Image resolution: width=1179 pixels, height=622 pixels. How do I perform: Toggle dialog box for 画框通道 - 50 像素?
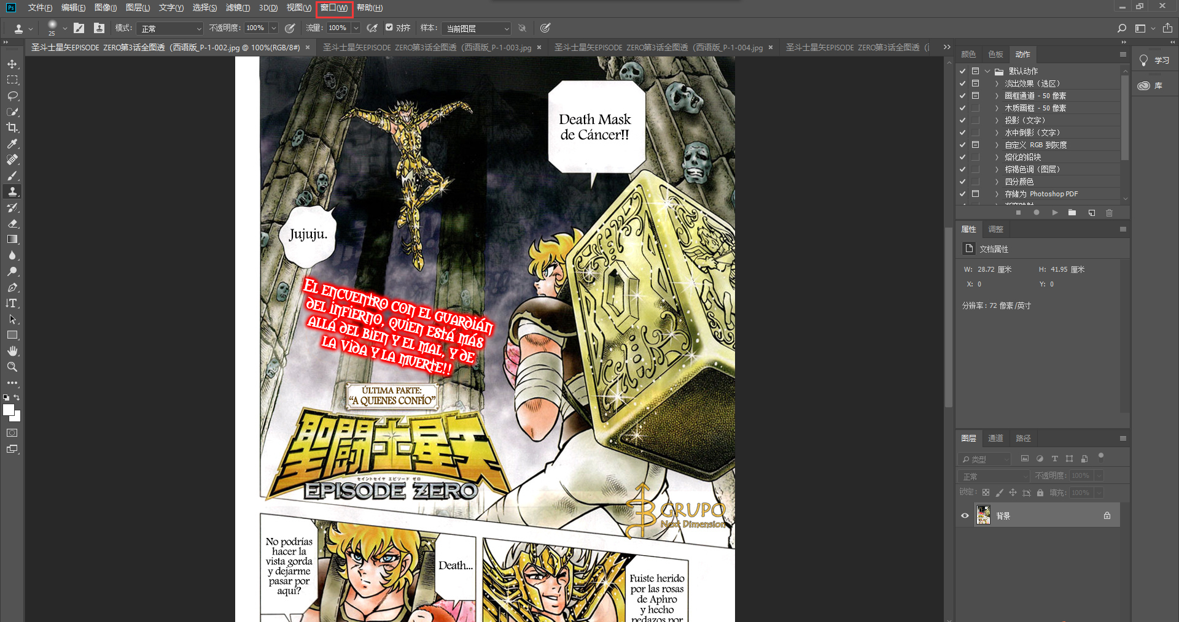tap(975, 96)
